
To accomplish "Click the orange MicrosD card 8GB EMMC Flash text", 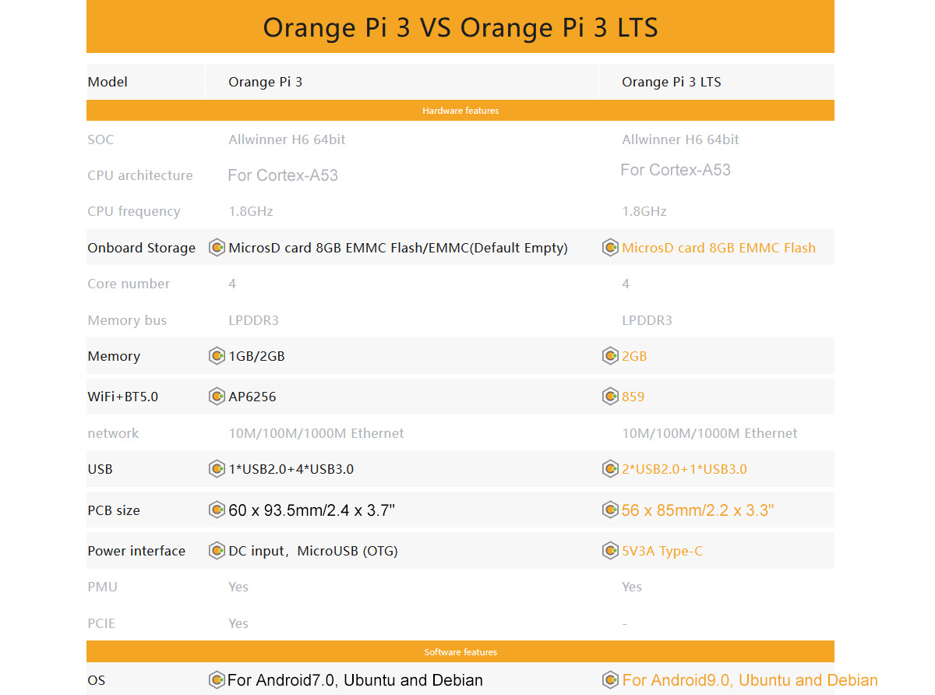I will (x=718, y=248).
